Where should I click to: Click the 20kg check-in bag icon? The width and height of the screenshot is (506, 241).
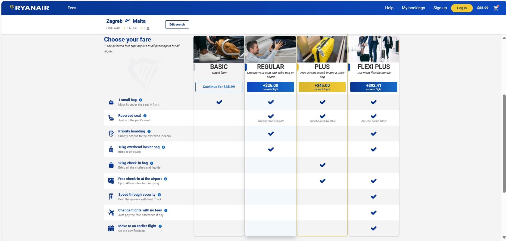111,165
